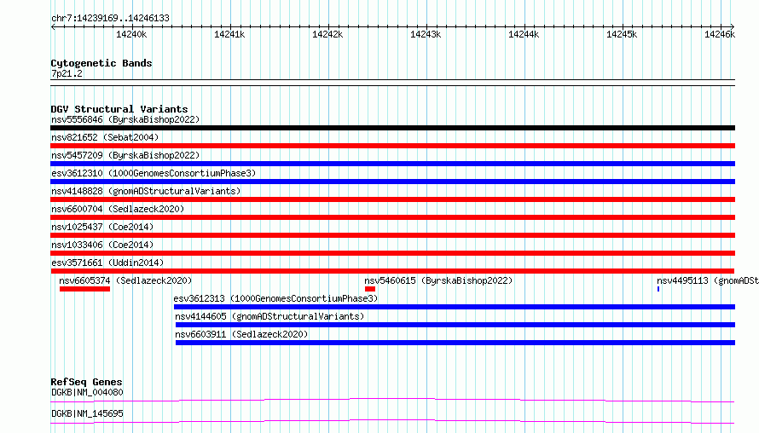The image size is (759, 433).
Task: Open nsv5457209 (ByrskaBishop2022) label
Action: pyautogui.click(x=125, y=155)
